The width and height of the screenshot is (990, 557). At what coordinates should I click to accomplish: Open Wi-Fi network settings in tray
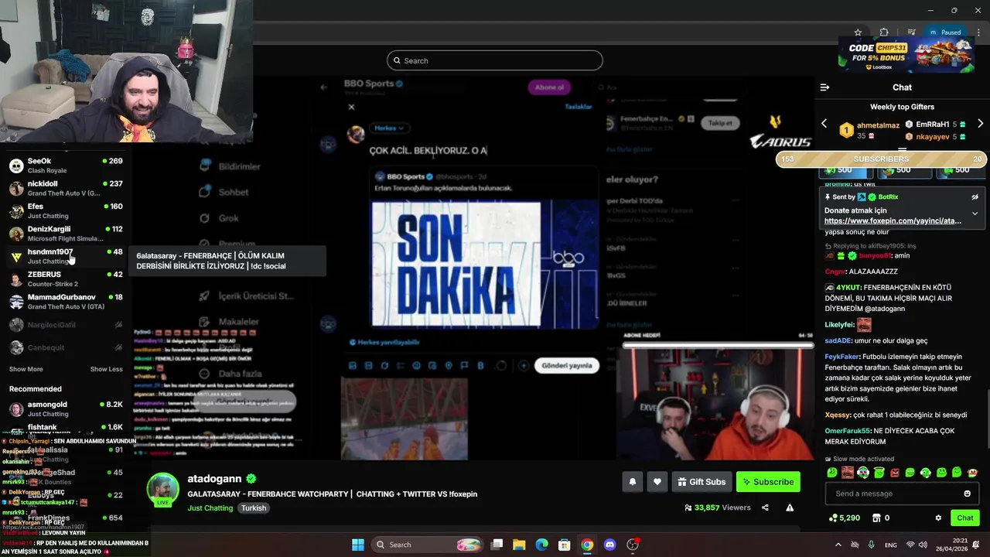910,545
